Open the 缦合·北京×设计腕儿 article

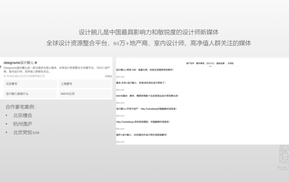(x=141, y=83)
